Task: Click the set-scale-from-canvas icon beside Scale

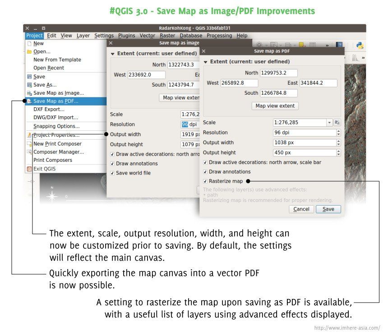Action: tap(337, 123)
